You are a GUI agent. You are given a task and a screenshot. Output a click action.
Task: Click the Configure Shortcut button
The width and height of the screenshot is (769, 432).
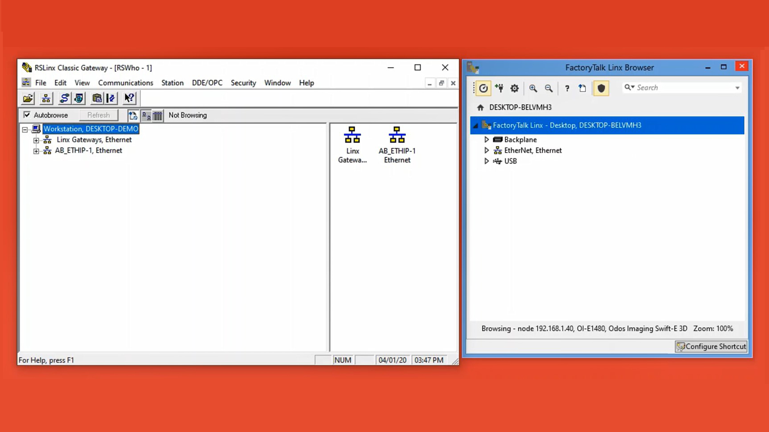711,347
